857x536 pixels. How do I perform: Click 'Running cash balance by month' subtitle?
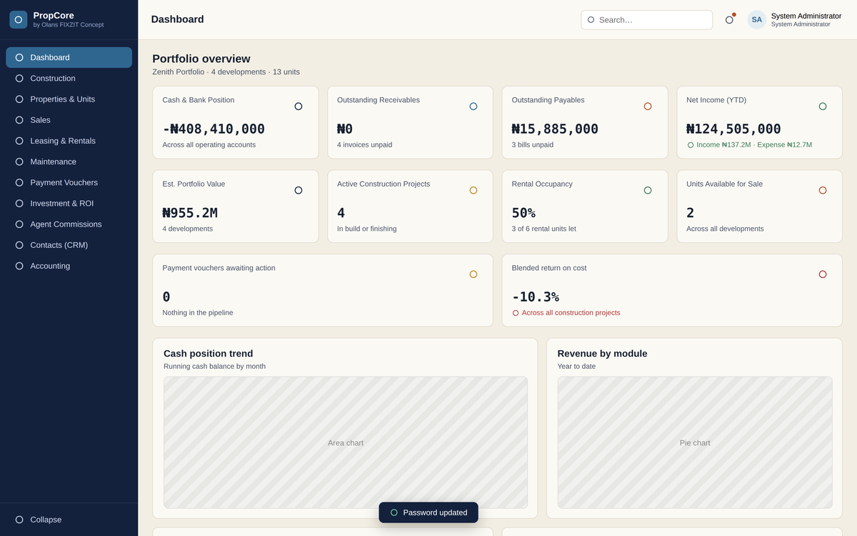click(214, 367)
